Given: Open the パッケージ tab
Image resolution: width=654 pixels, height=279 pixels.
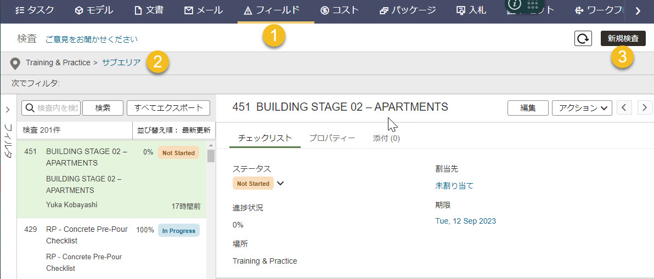Looking at the screenshot, I should [408, 10].
